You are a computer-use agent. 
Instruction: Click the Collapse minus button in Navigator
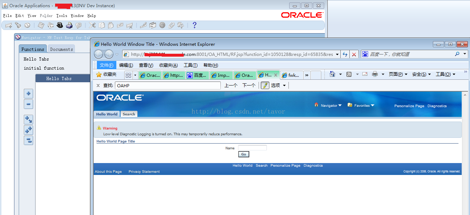(x=28, y=104)
